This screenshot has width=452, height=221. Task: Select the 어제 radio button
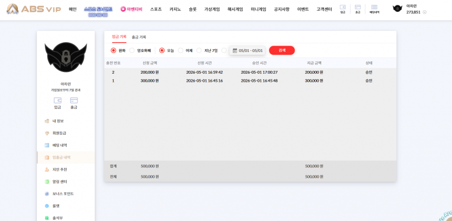coord(180,50)
